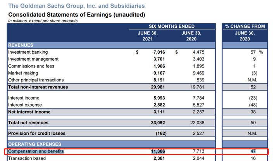Click the value 2,381 for Transaction based
The image size is (279, 161).
point(159,158)
